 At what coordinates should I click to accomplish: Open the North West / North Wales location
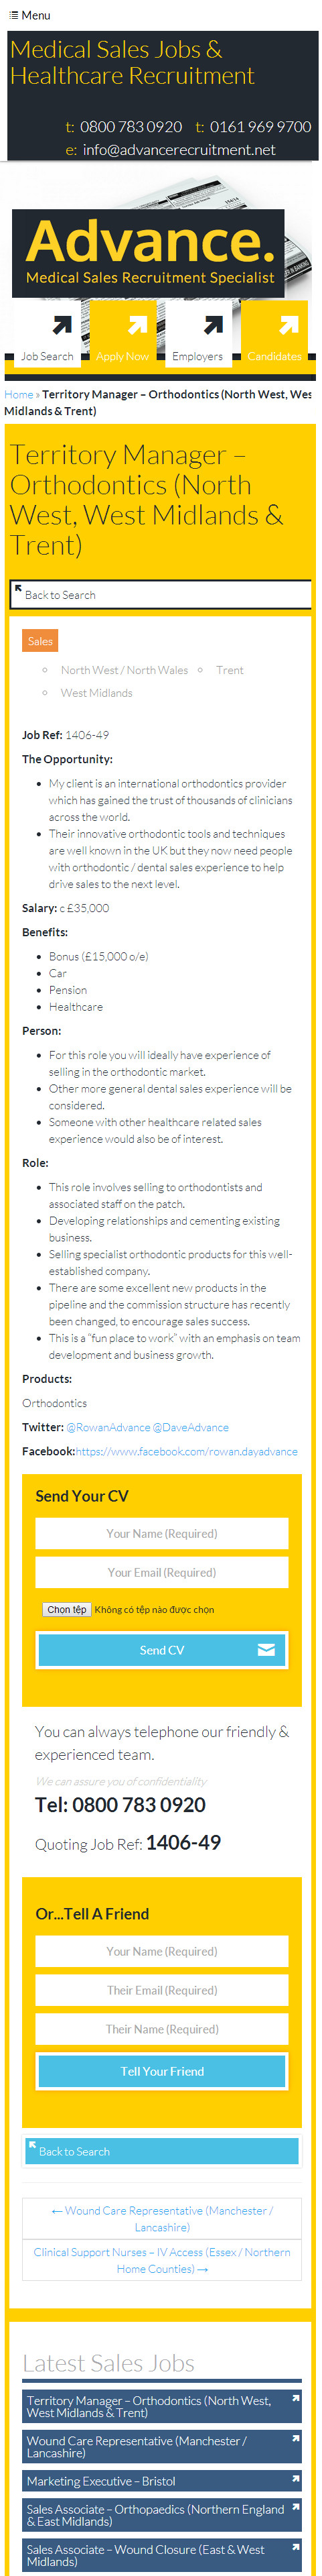coord(124,670)
